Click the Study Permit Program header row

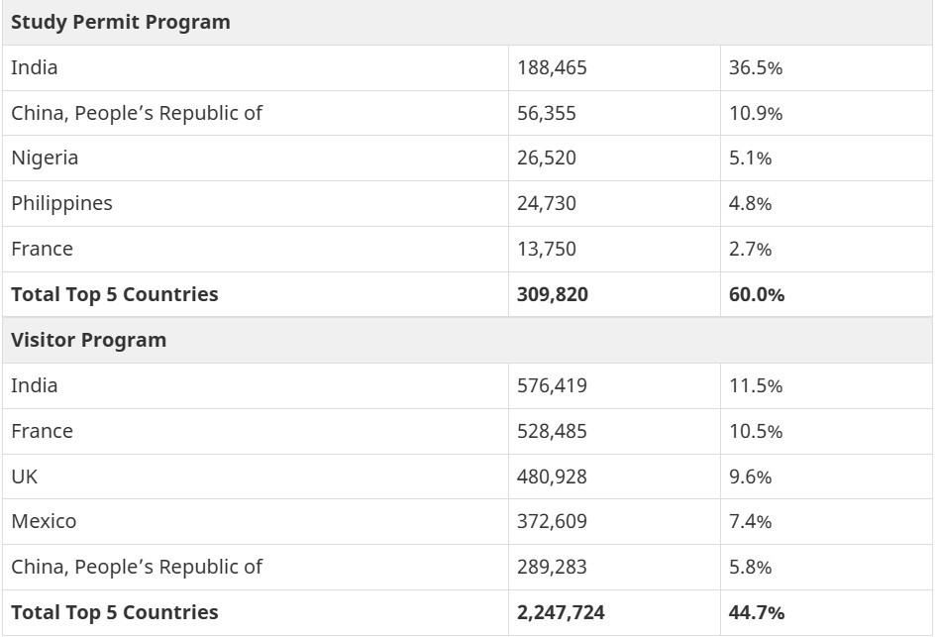pos(121,22)
